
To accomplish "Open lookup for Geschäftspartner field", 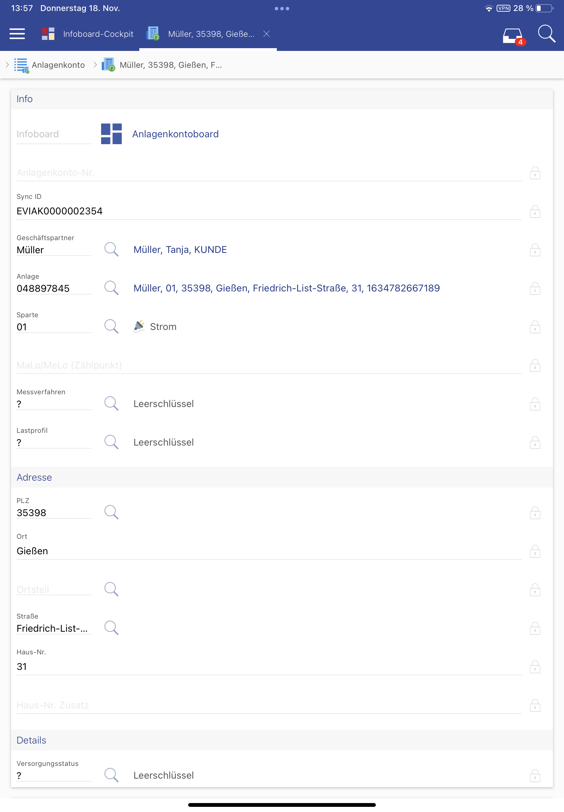I will pos(111,249).
